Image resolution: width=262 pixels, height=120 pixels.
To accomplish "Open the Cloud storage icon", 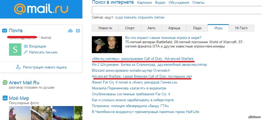I will (70, 31).
